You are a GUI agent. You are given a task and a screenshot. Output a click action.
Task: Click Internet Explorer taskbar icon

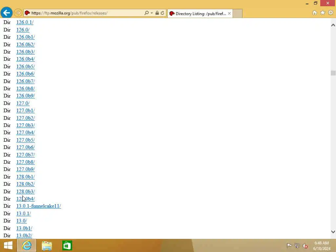(27, 245)
